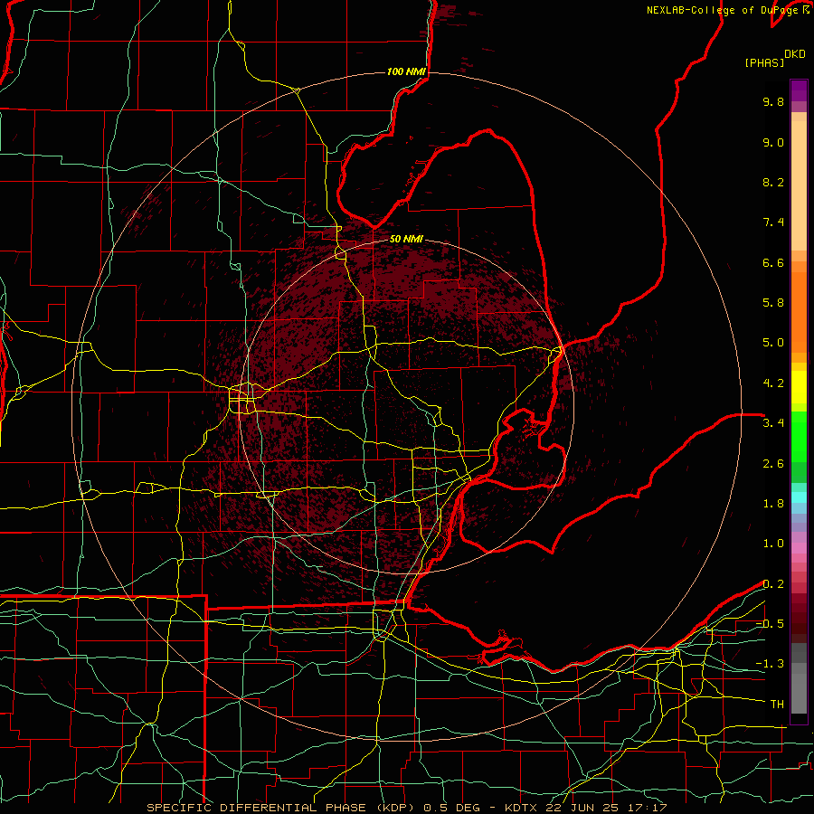Click the 5.8 scale value
814x814 pixels.
click(x=773, y=303)
